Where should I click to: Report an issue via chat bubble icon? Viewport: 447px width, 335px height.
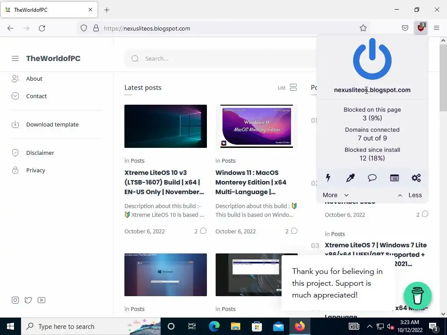pos(372,178)
